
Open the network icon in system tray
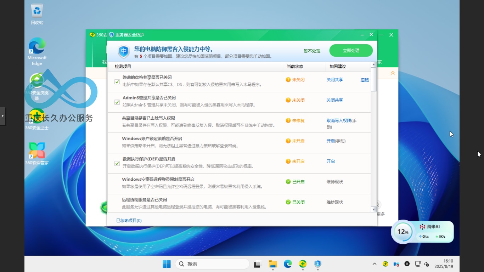[x=418, y=264]
